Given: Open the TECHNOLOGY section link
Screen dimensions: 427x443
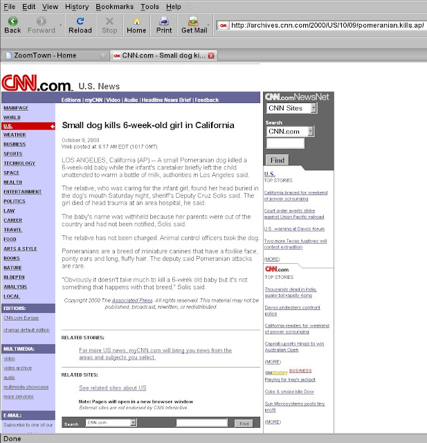Looking at the screenshot, I should click(19, 163).
